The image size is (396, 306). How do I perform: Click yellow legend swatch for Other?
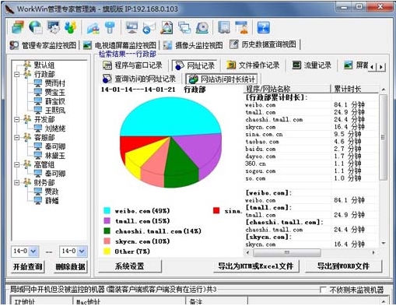tap(107, 251)
